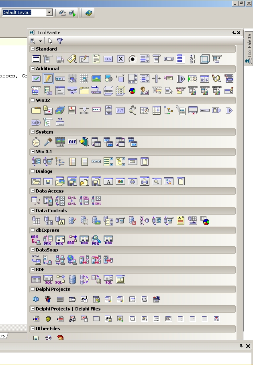Collapse the Standard category
This screenshot has height=365, width=253.
32,49
